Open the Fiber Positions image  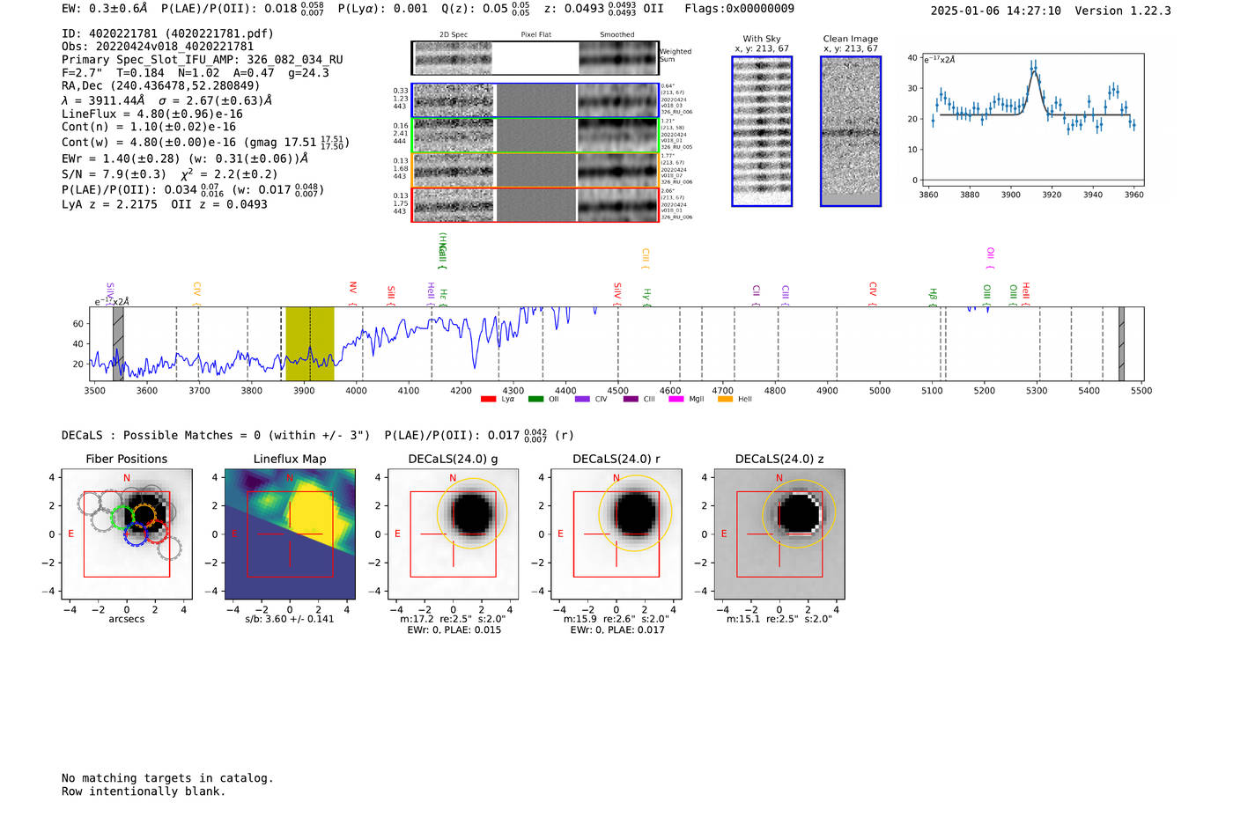click(127, 534)
